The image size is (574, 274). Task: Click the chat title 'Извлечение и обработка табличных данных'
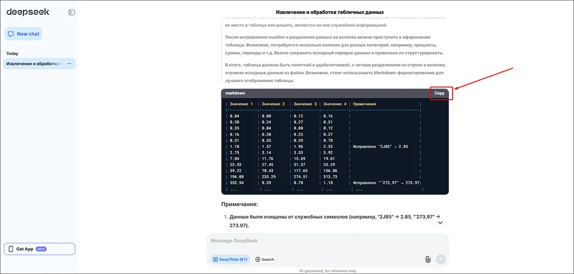pyautogui.click(x=330, y=12)
